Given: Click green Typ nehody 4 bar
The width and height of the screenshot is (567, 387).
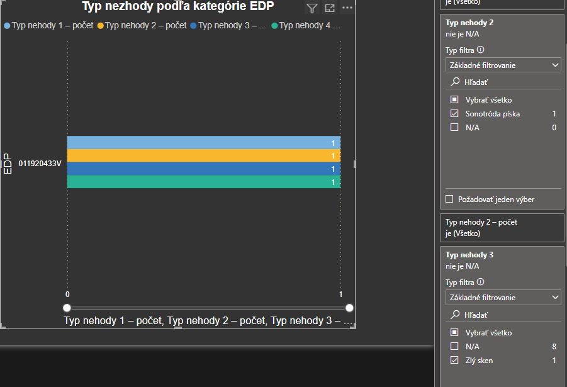Looking at the screenshot, I should coord(204,182).
